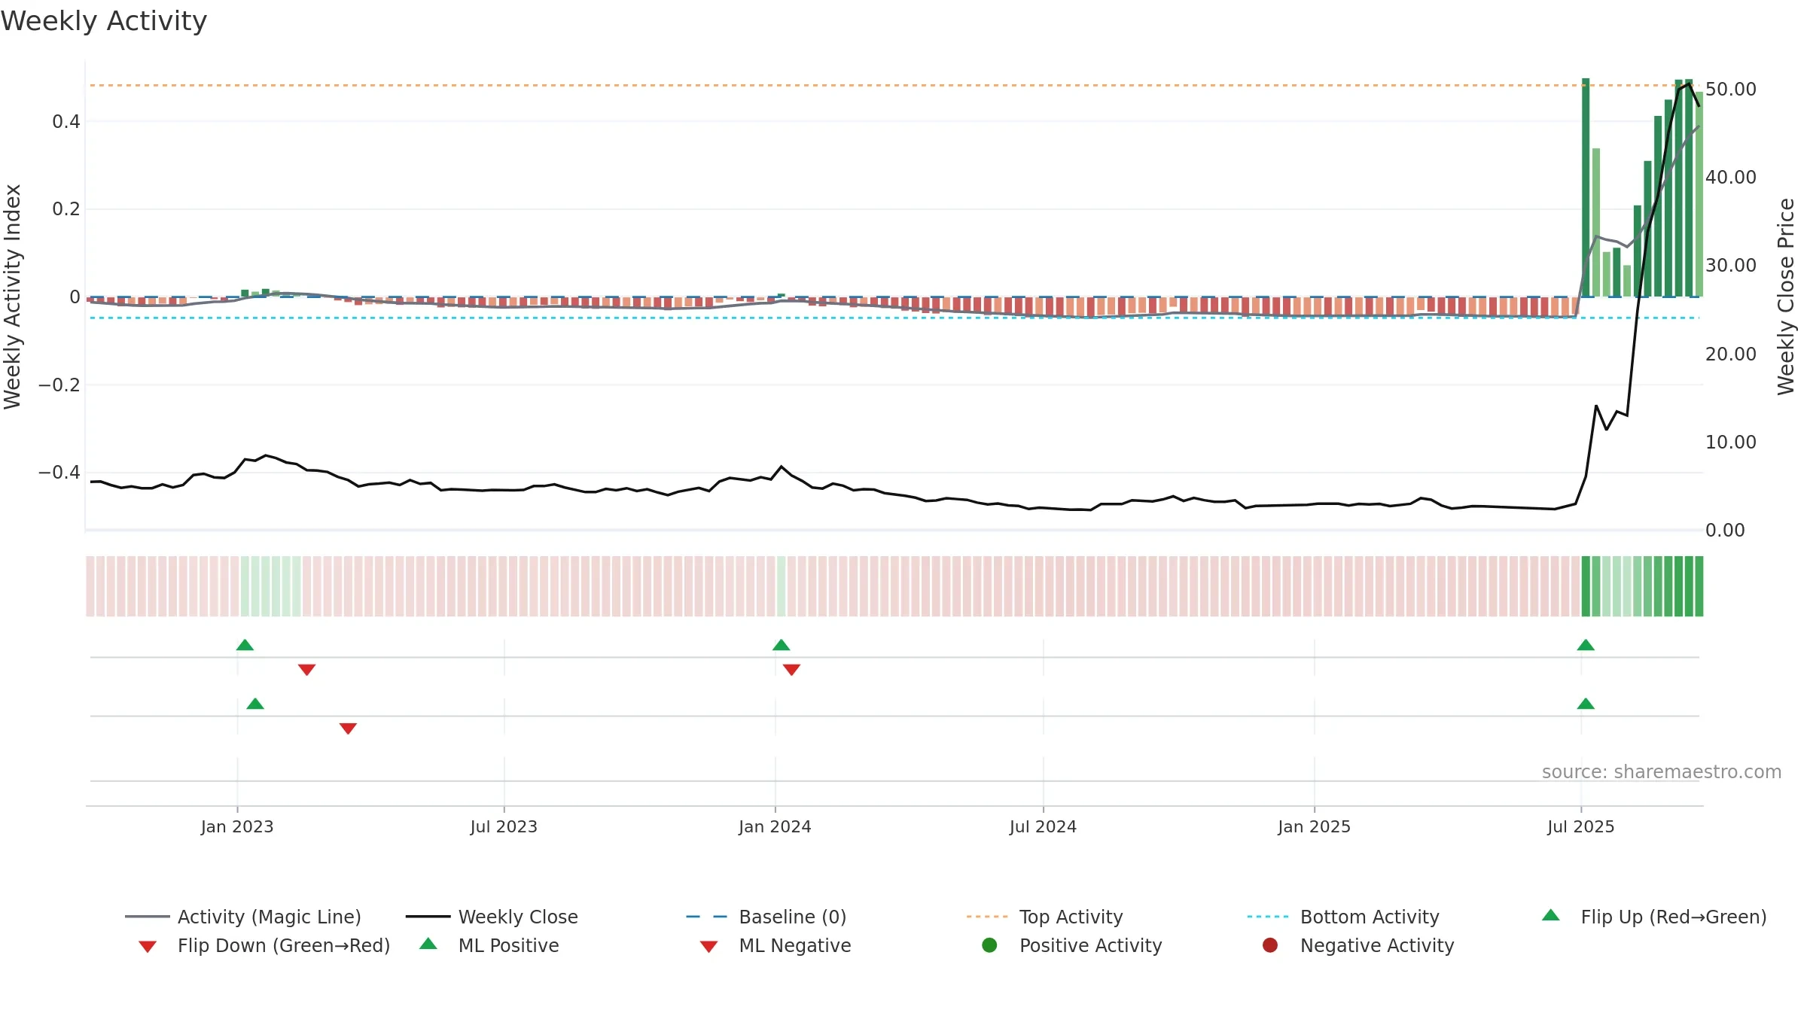This screenshot has width=1807, height=1016.
Task: Click the 20.00 price axis tick
Action: pos(1731,354)
